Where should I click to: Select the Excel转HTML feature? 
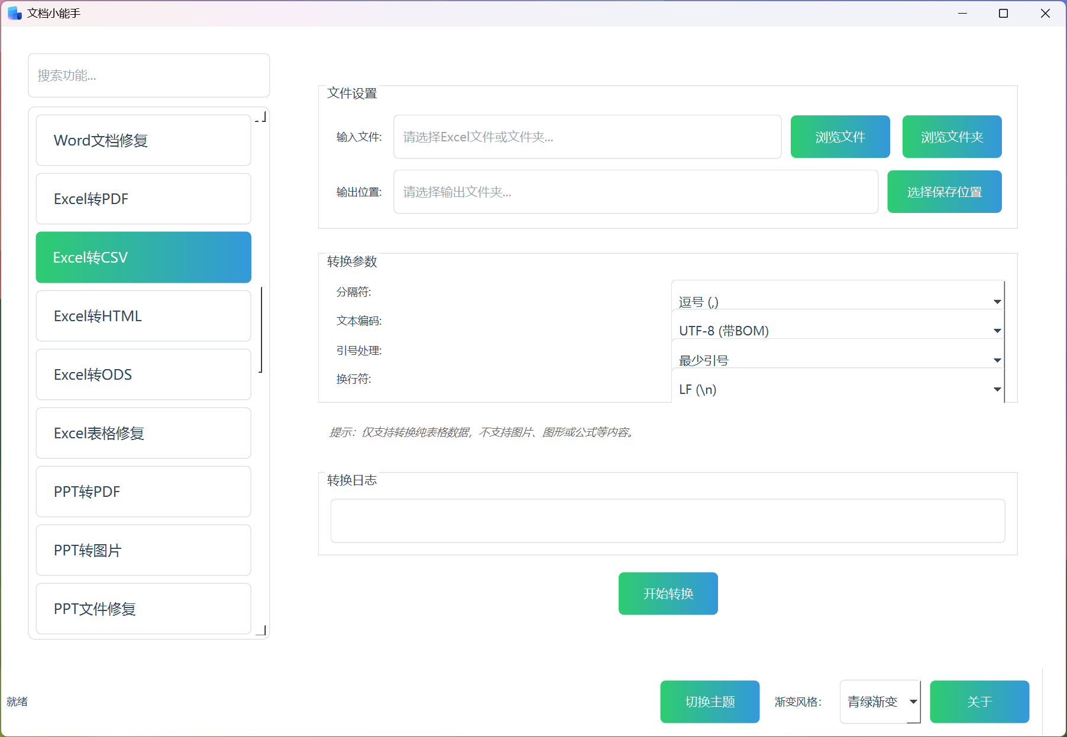point(143,316)
